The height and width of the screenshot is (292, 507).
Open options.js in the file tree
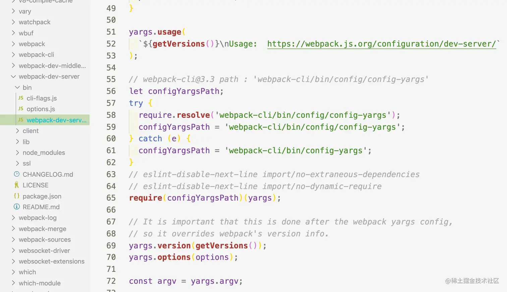(41, 109)
